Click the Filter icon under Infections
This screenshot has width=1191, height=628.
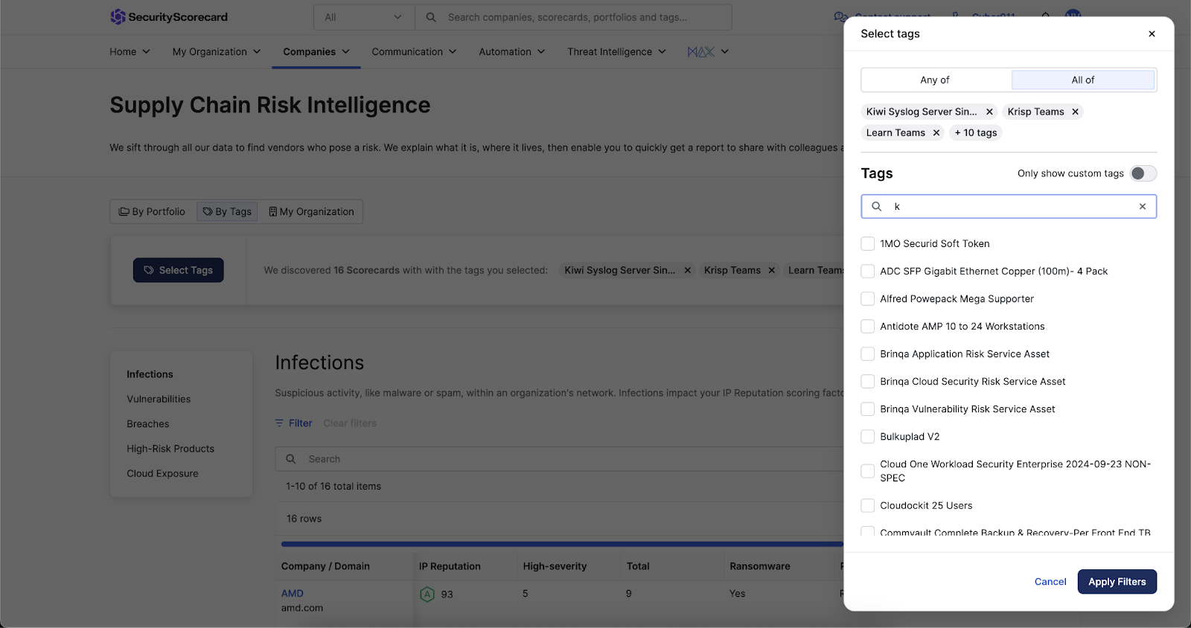279,423
